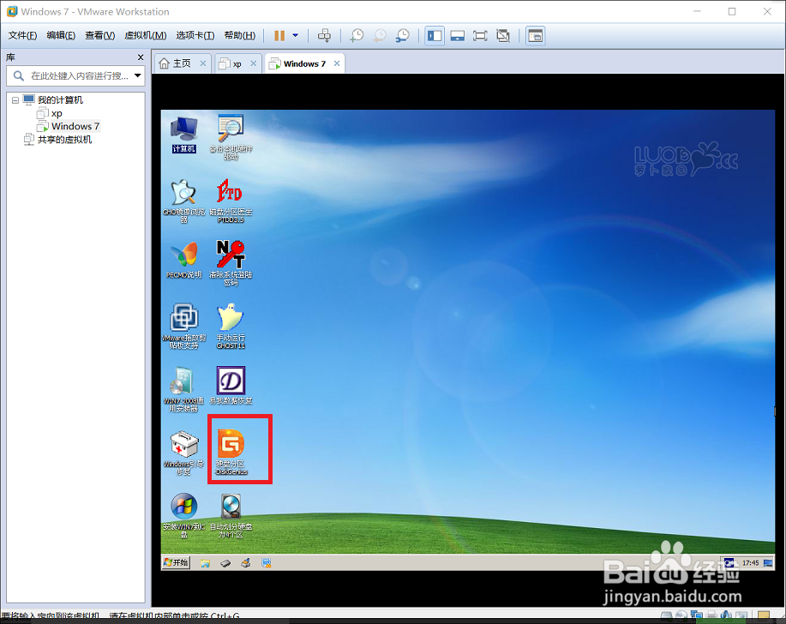Open the install WIN7 to C drive icon
786x624 pixels.
click(184, 515)
